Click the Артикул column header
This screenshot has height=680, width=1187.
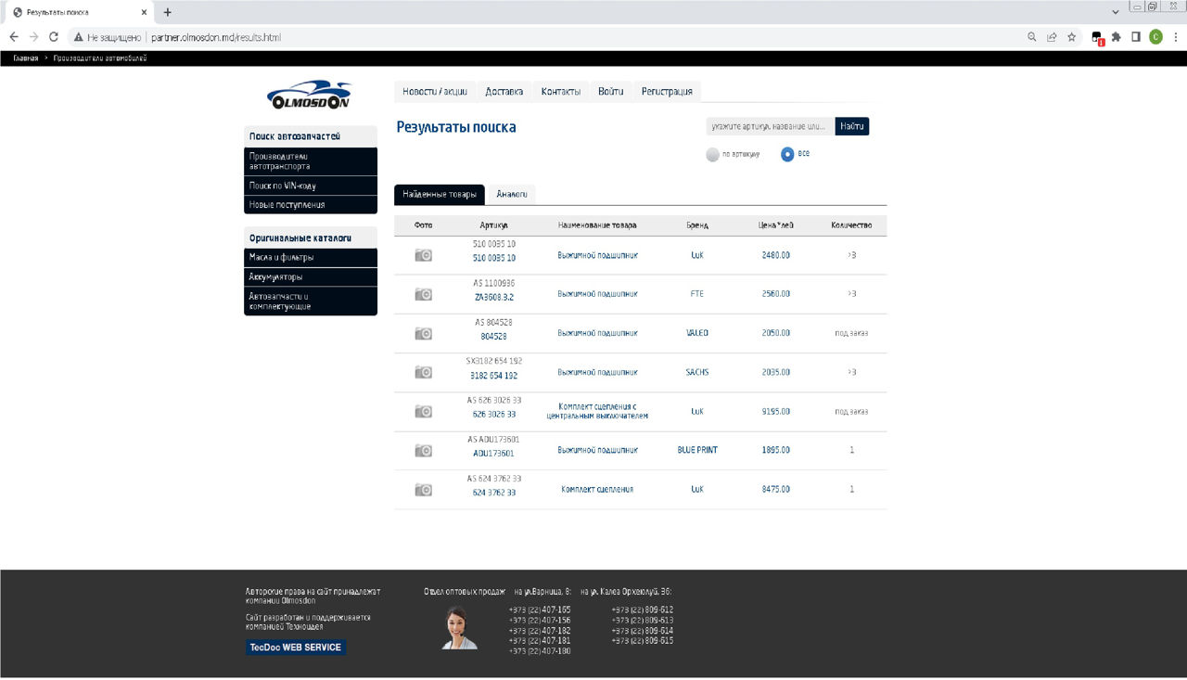tap(494, 225)
